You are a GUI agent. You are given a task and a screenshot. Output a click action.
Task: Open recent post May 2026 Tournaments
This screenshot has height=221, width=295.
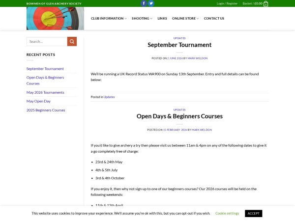[x=45, y=92]
